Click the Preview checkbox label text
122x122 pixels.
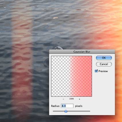tap(103, 71)
